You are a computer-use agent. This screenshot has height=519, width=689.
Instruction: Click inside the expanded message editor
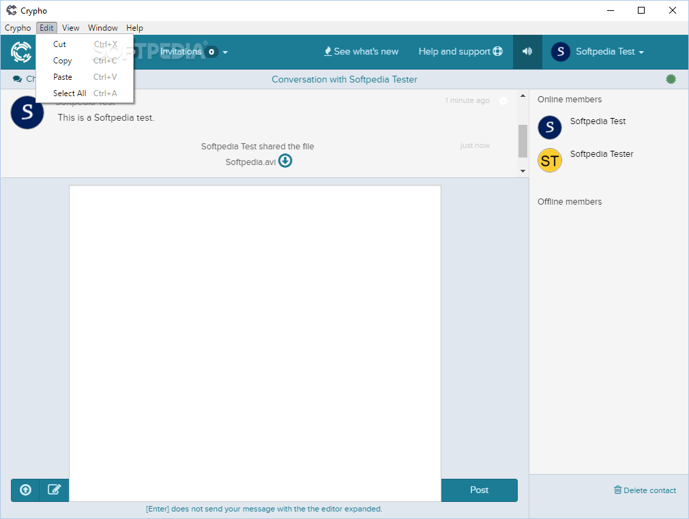coord(255,343)
